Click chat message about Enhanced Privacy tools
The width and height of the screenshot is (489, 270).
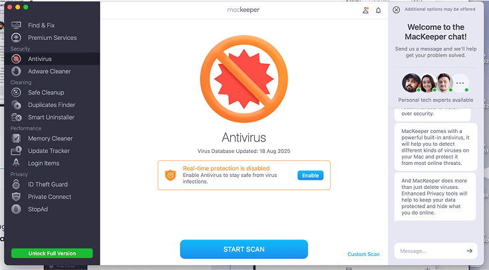point(435,196)
